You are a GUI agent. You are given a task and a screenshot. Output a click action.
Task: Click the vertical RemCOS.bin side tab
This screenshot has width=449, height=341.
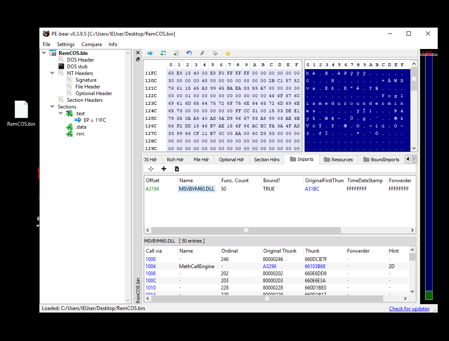(138, 290)
